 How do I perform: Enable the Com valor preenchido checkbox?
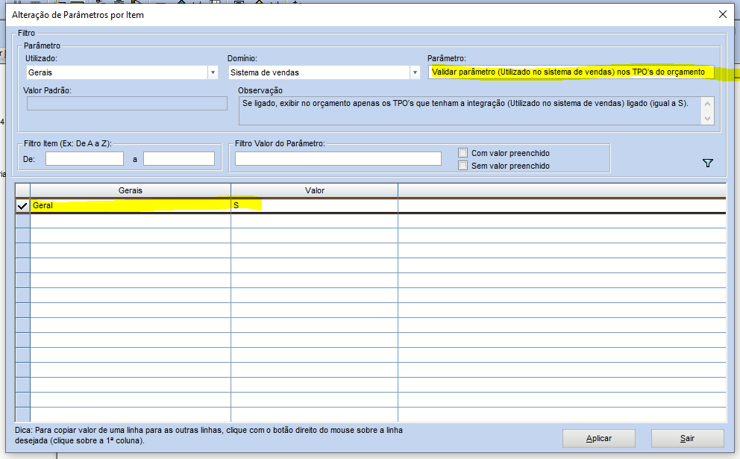[463, 153]
